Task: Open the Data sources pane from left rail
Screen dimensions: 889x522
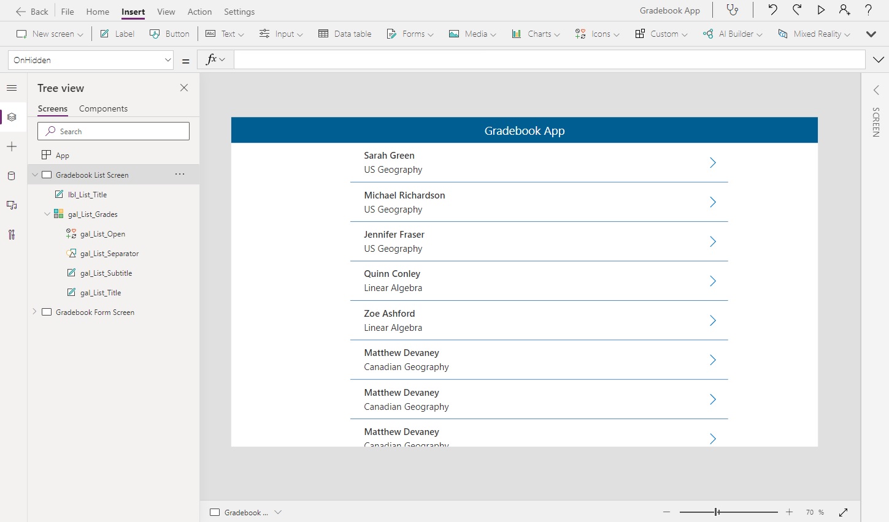Action: click(12, 176)
